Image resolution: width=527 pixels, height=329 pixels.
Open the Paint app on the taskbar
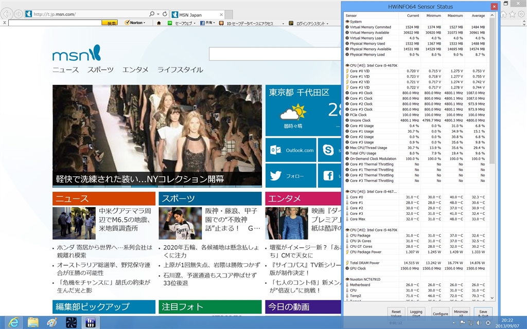(x=52, y=322)
